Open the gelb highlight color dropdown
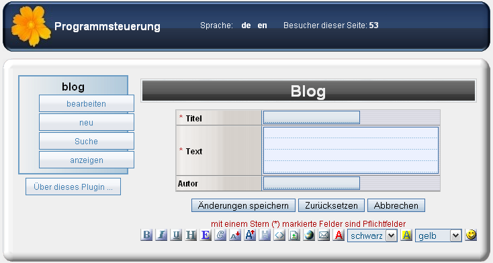Viewport: 493px width, 263px height. tap(439, 235)
